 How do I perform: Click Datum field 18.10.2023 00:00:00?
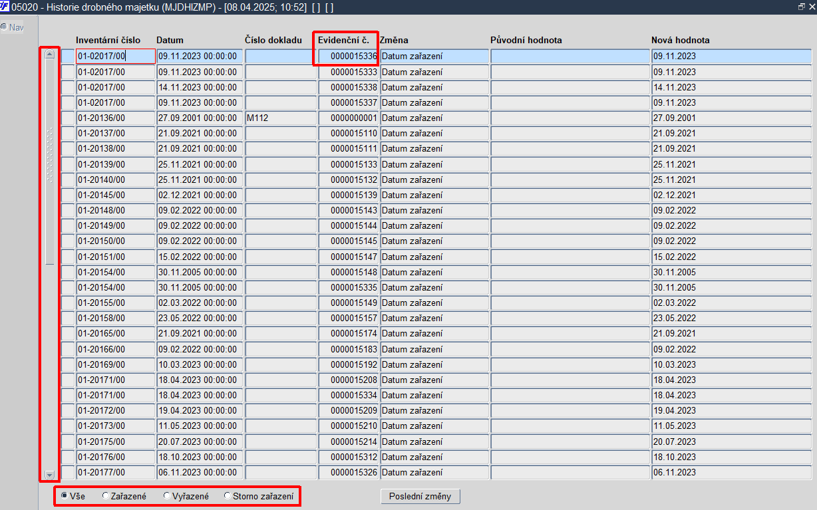[x=200, y=457]
